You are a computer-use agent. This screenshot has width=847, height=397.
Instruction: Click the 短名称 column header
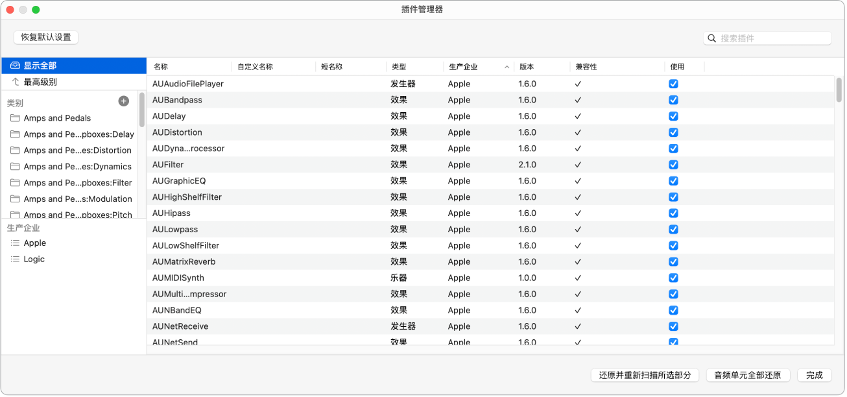click(331, 67)
